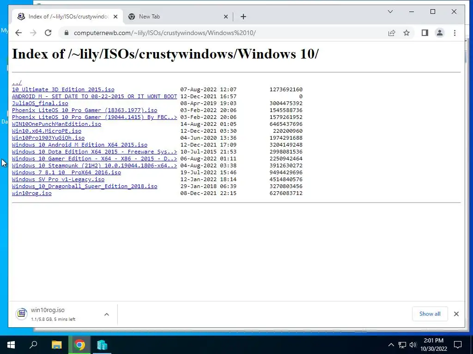473x354 pixels.
Task: Click the win10rog.iso link in the listing
Action: (x=32, y=193)
